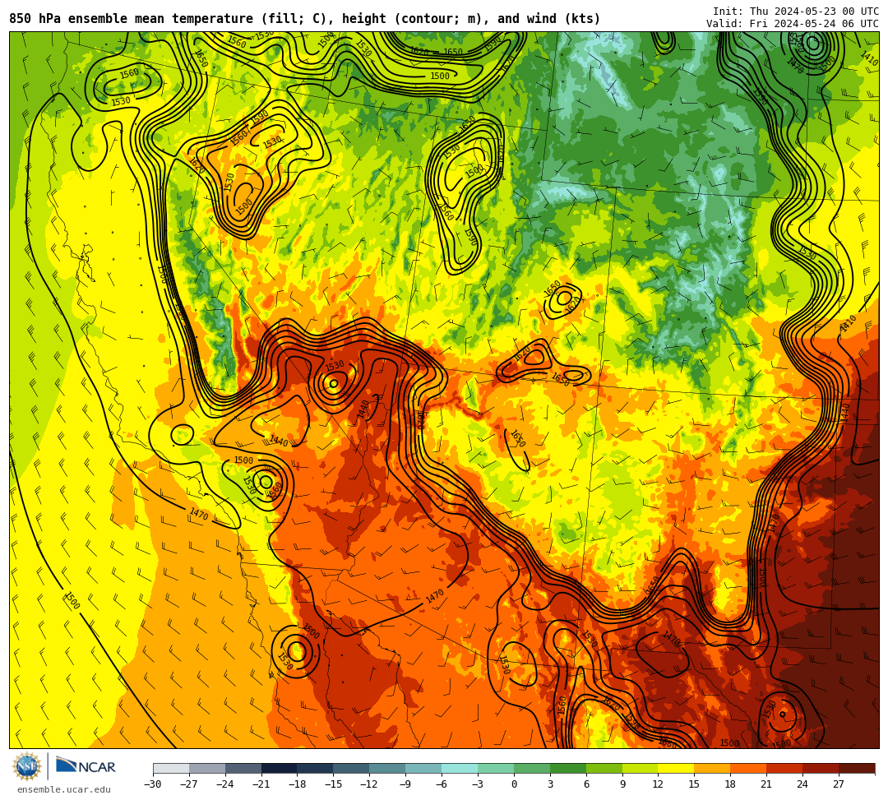The image size is (888, 800).
Task: Pick the yellow swatch between 12 and 15
Action: 677,768
